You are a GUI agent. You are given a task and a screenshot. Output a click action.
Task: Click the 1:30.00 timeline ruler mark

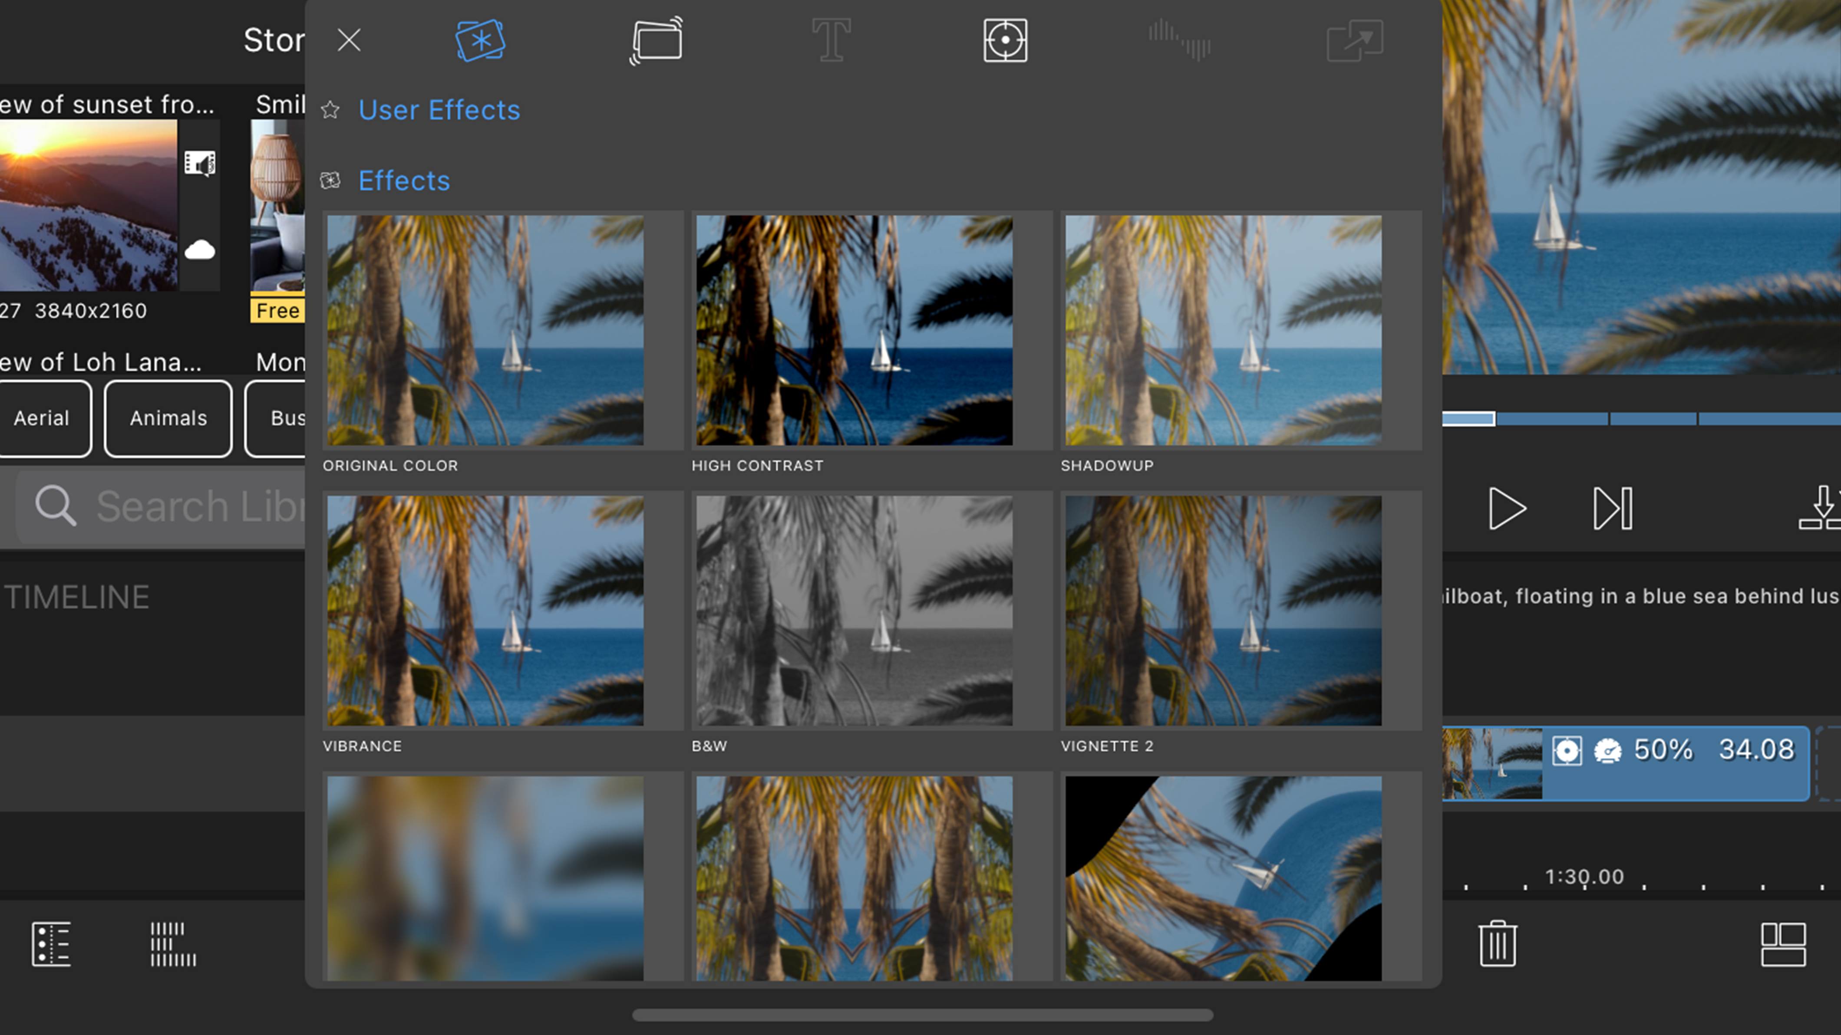click(x=1584, y=877)
